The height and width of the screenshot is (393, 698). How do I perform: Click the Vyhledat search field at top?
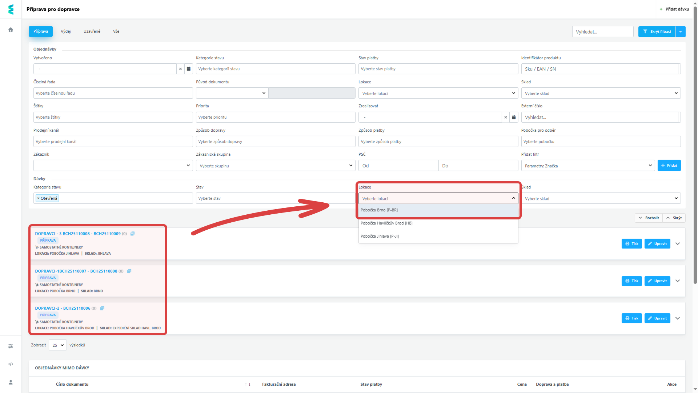tap(602, 32)
